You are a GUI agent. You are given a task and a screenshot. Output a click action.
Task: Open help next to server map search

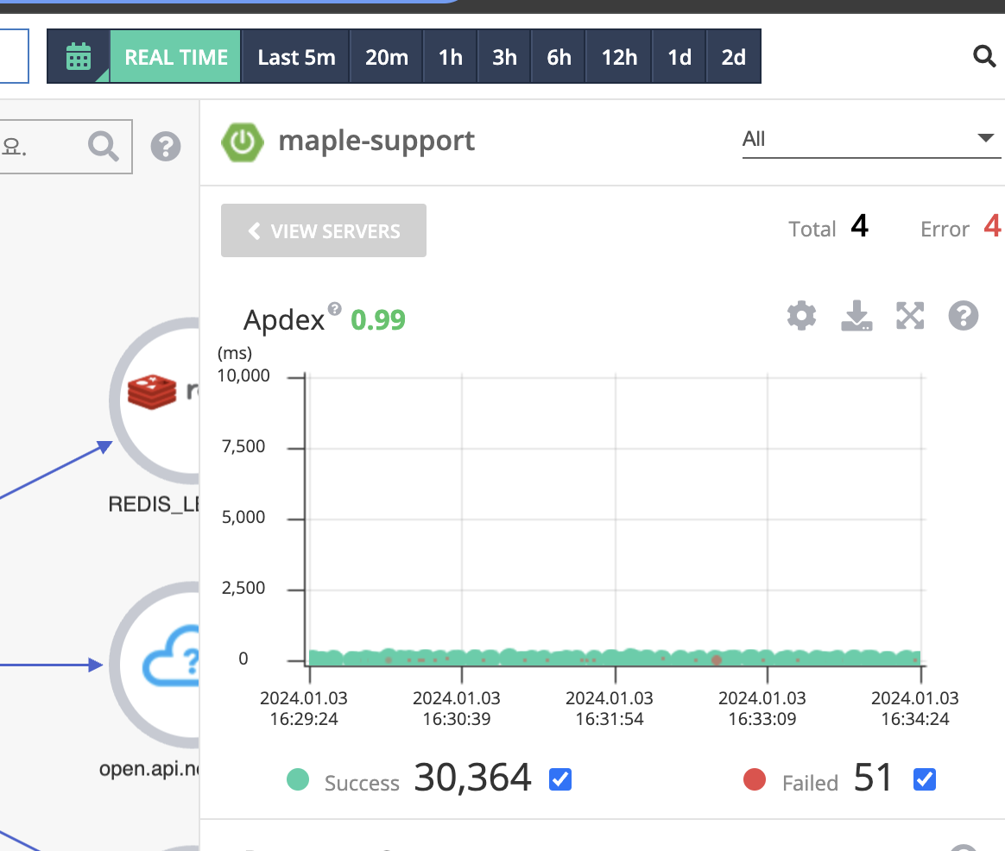166,146
